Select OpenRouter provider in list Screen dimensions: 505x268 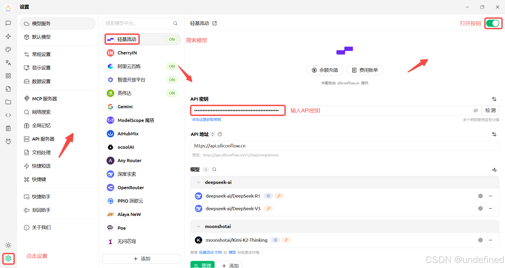coord(142,188)
